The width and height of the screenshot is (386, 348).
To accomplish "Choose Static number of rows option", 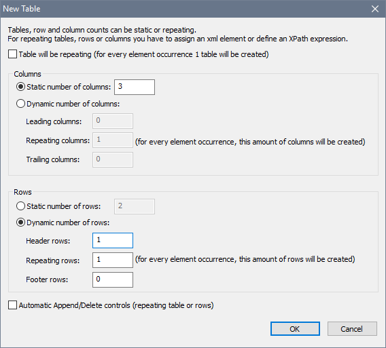I will (x=20, y=206).
